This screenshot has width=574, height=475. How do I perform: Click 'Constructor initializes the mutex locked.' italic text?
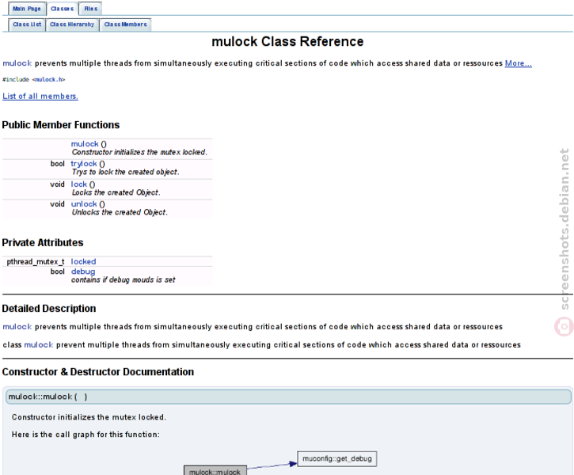[139, 152]
